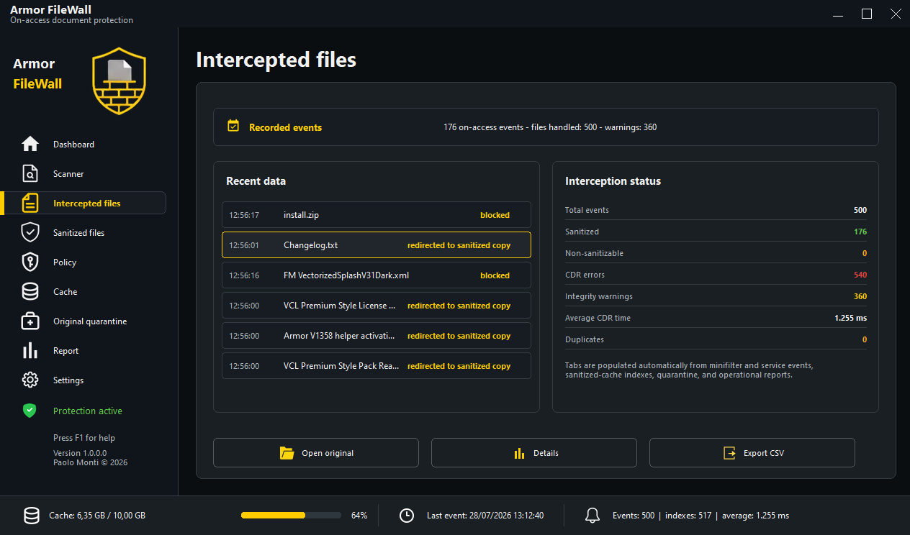Click the CDR errors value 540

pos(860,275)
